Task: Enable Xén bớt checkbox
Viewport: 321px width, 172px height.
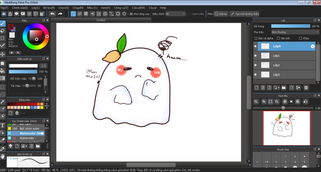Action: 278,38
